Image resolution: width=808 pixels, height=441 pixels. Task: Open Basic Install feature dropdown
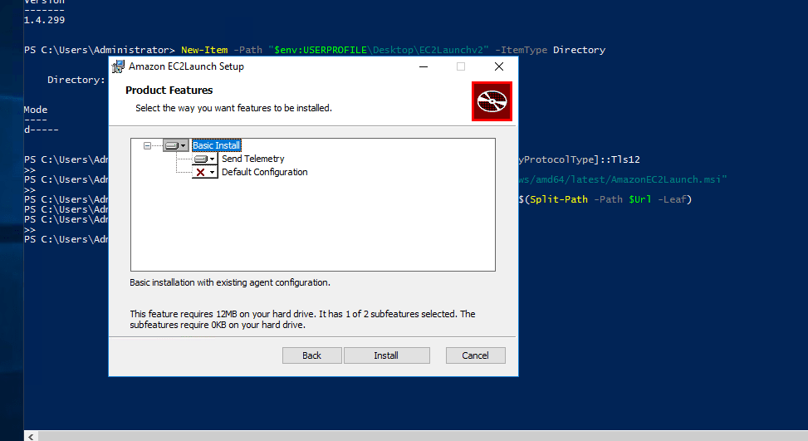(176, 146)
